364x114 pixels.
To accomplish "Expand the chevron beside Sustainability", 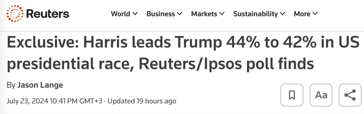I will tap(283, 14).
